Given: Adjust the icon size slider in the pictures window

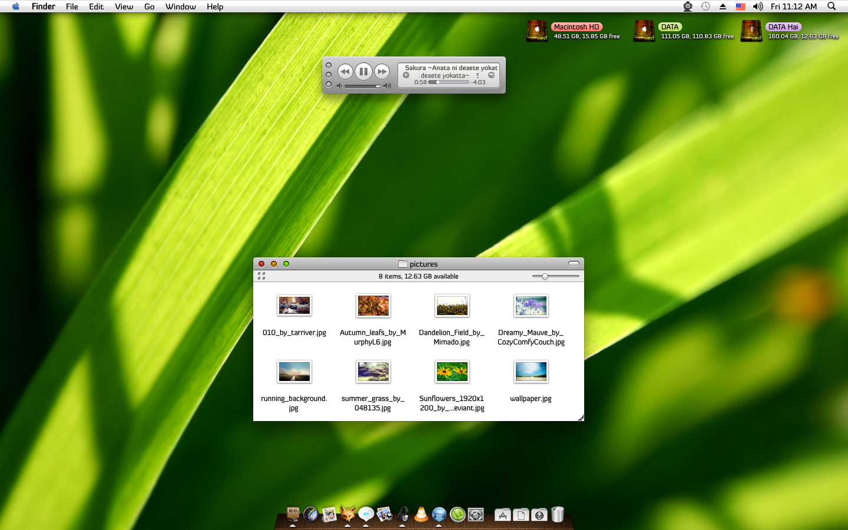Looking at the screenshot, I should 556,276.
